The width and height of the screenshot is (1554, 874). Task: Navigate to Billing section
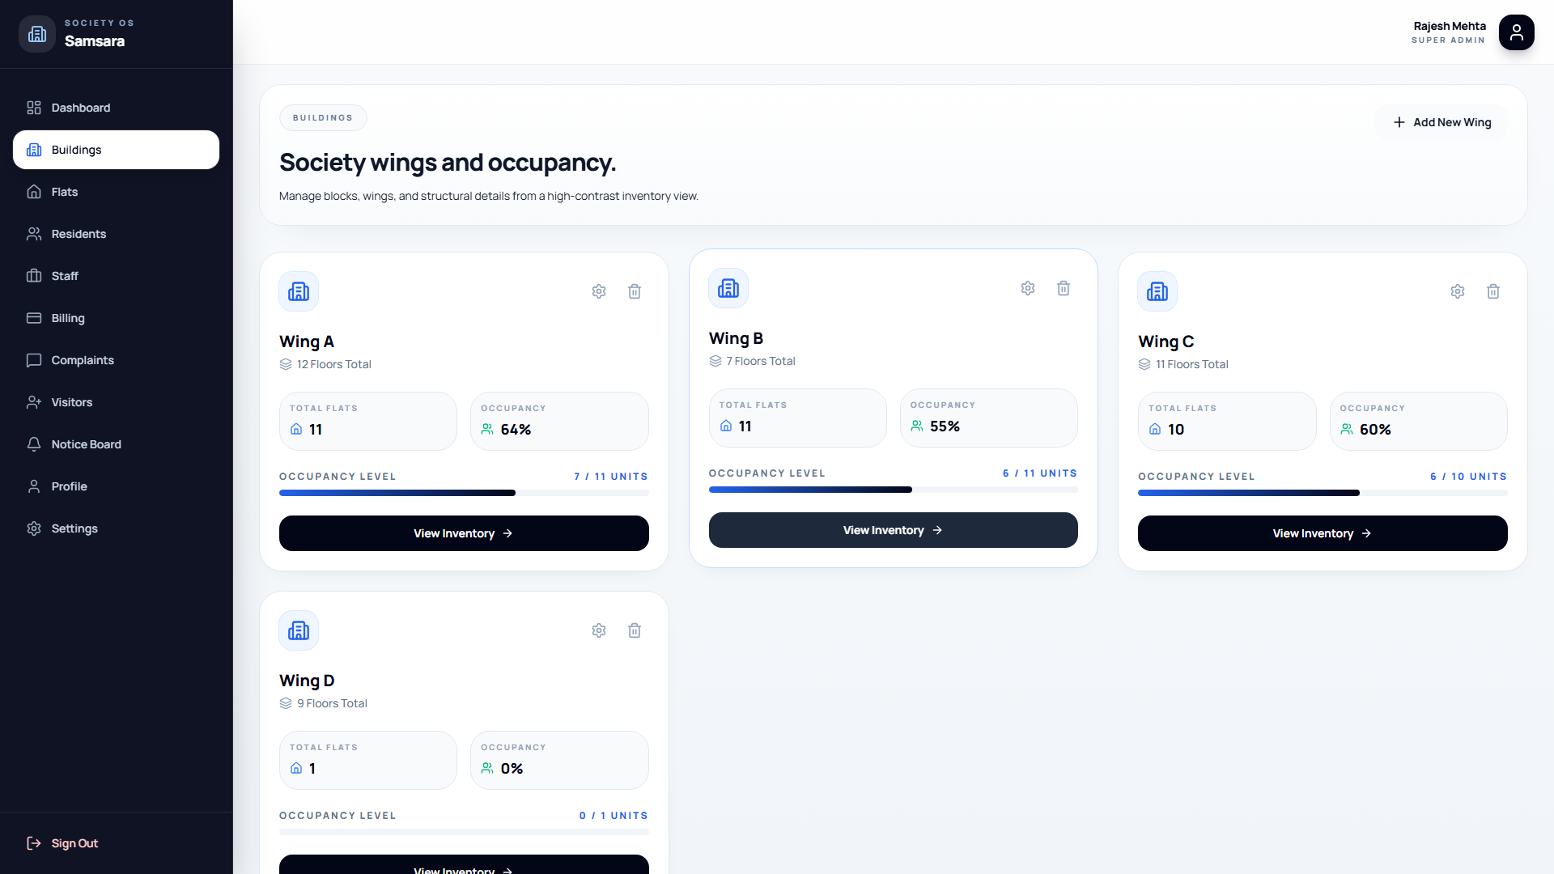pyautogui.click(x=68, y=318)
